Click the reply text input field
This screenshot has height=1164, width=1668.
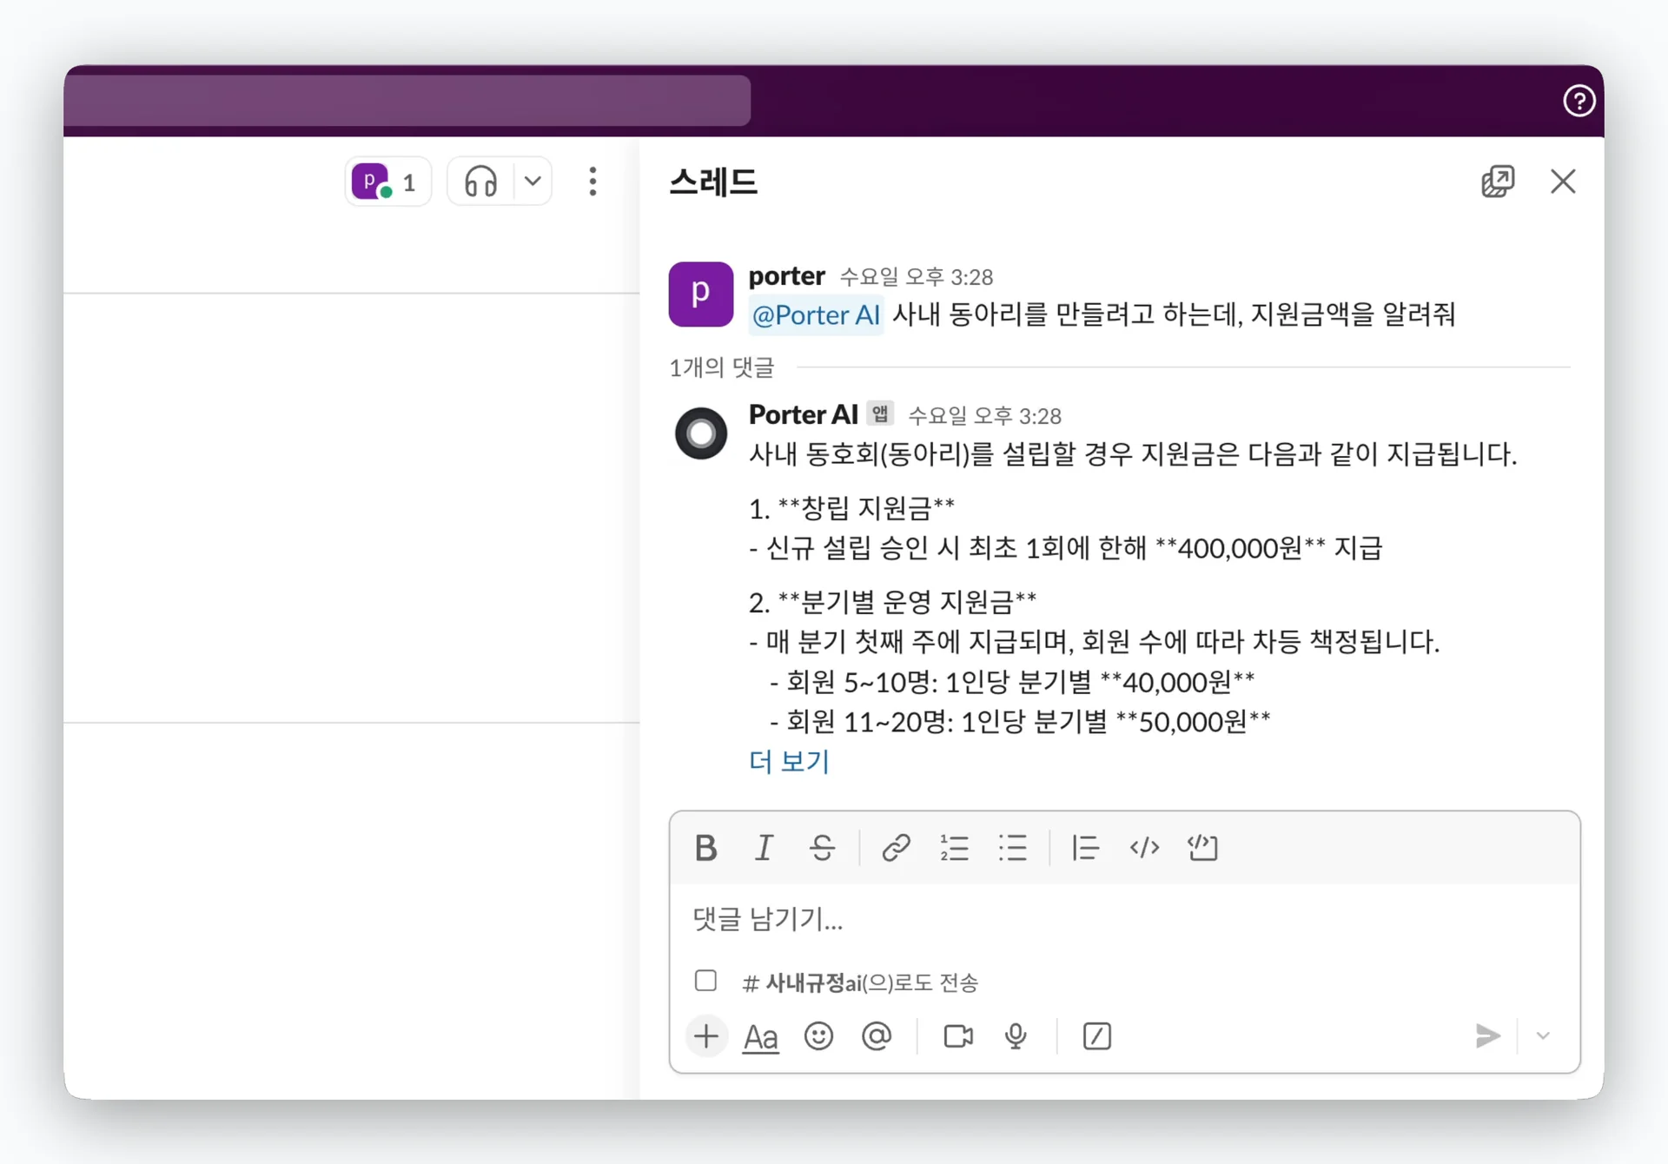click(1121, 919)
